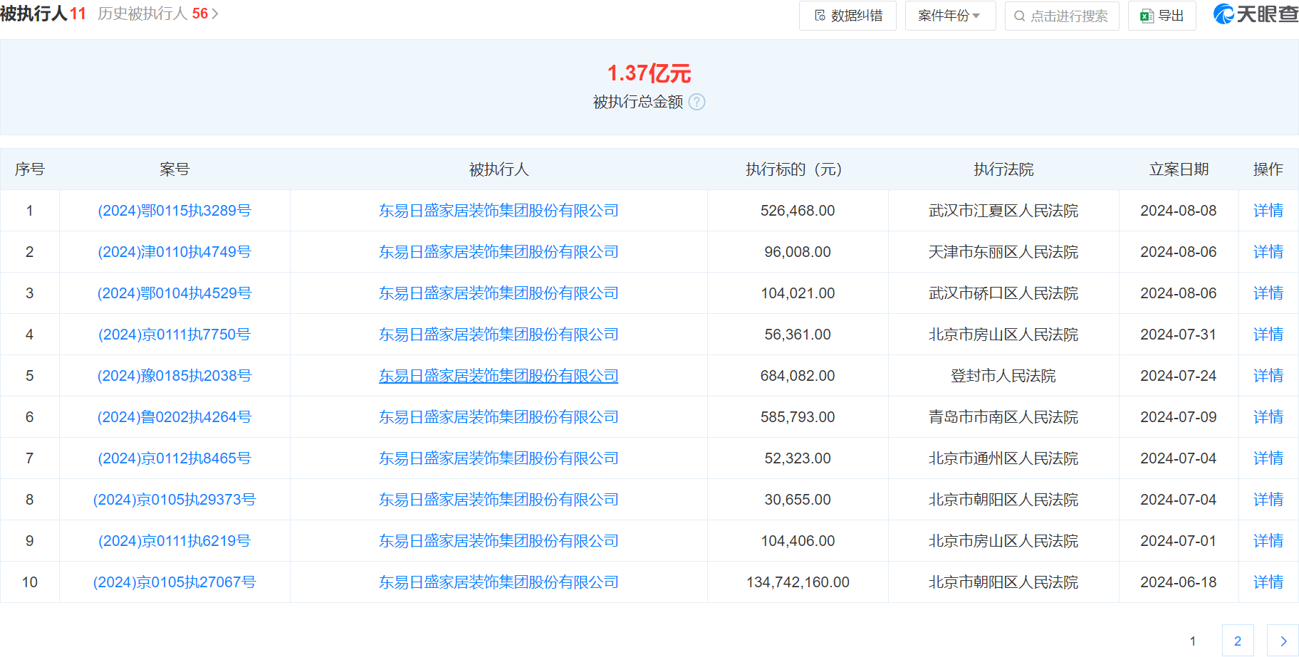
Task: Go to next page with the arrow
Action: pos(1283,641)
